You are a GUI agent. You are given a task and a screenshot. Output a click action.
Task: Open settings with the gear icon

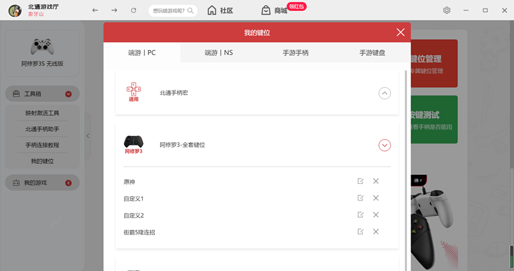[447, 10]
